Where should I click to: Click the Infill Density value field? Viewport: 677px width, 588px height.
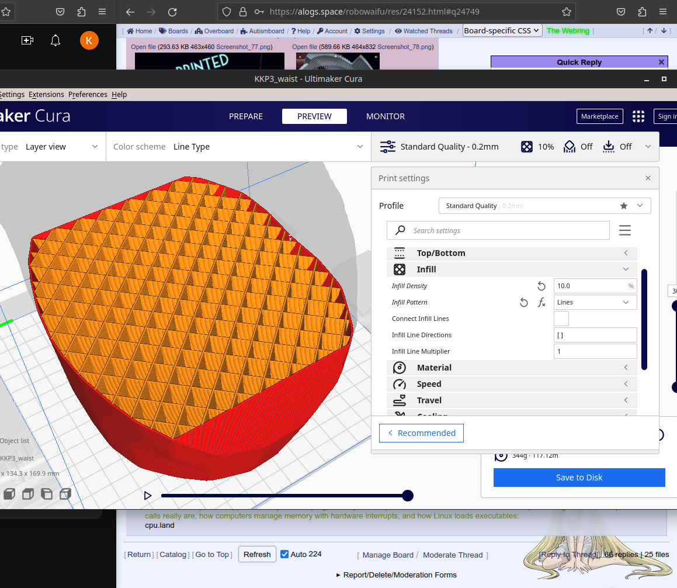click(x=595, y=286)
